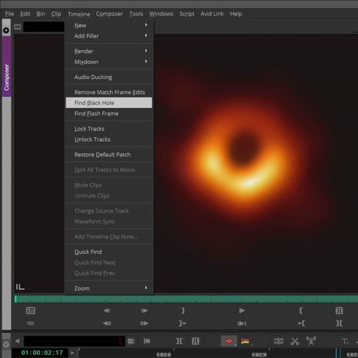Click the black audio meter display in timeline toolbar
Viewport: 358px width, 358px height.
[74, 341]
